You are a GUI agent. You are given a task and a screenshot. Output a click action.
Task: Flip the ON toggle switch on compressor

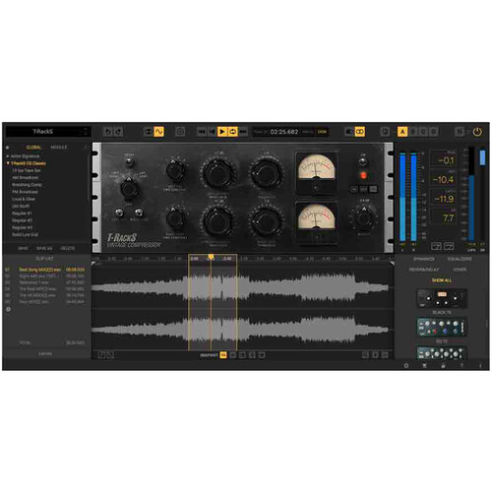[x=363, y=161]
